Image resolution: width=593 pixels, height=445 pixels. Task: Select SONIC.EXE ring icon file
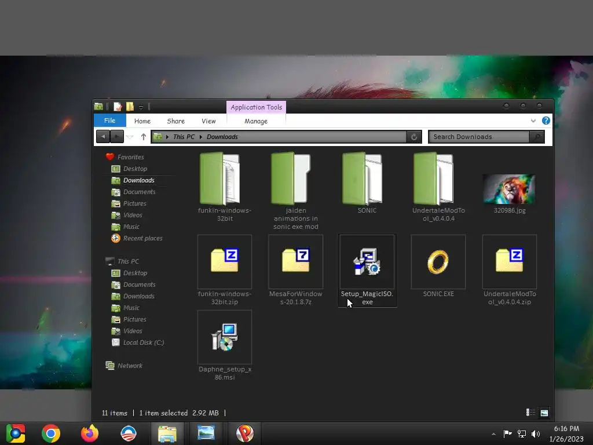click(438, 266)
